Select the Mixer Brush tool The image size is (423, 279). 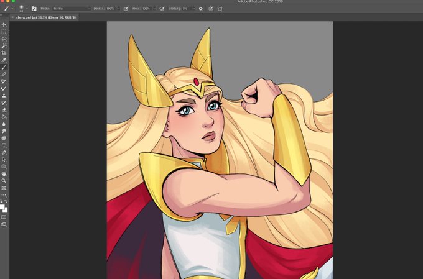[4, 89]
